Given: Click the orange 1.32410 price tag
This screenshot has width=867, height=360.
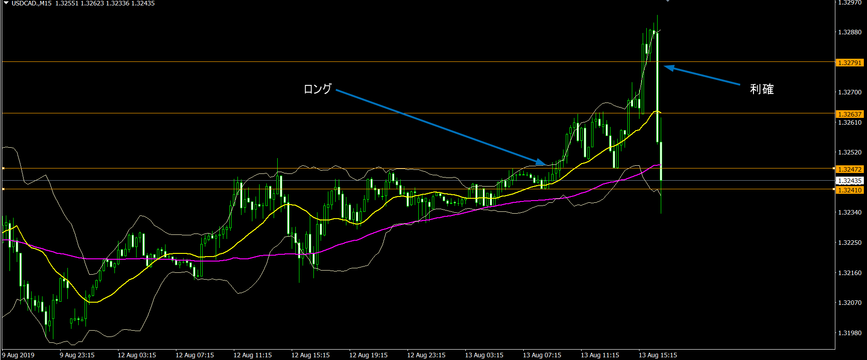Looking at the screenshot, I should [x=850, y=190].
